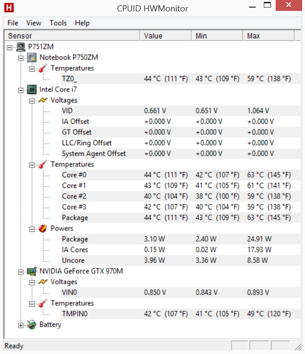Select the Core #2 temperature row
The image size is (305, 354).
tap(180, 196)
